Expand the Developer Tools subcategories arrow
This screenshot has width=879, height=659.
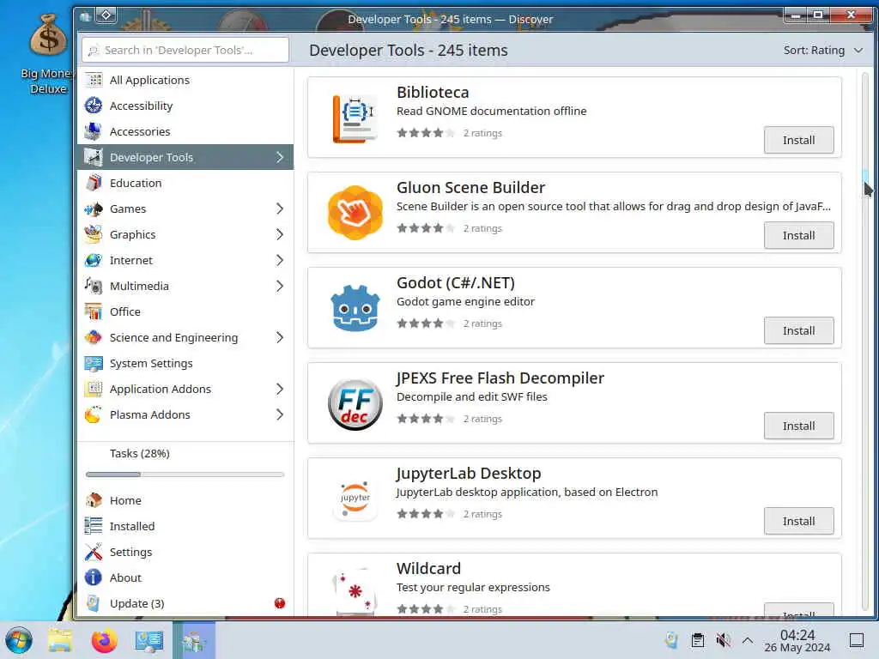click(x=280, y=158)
